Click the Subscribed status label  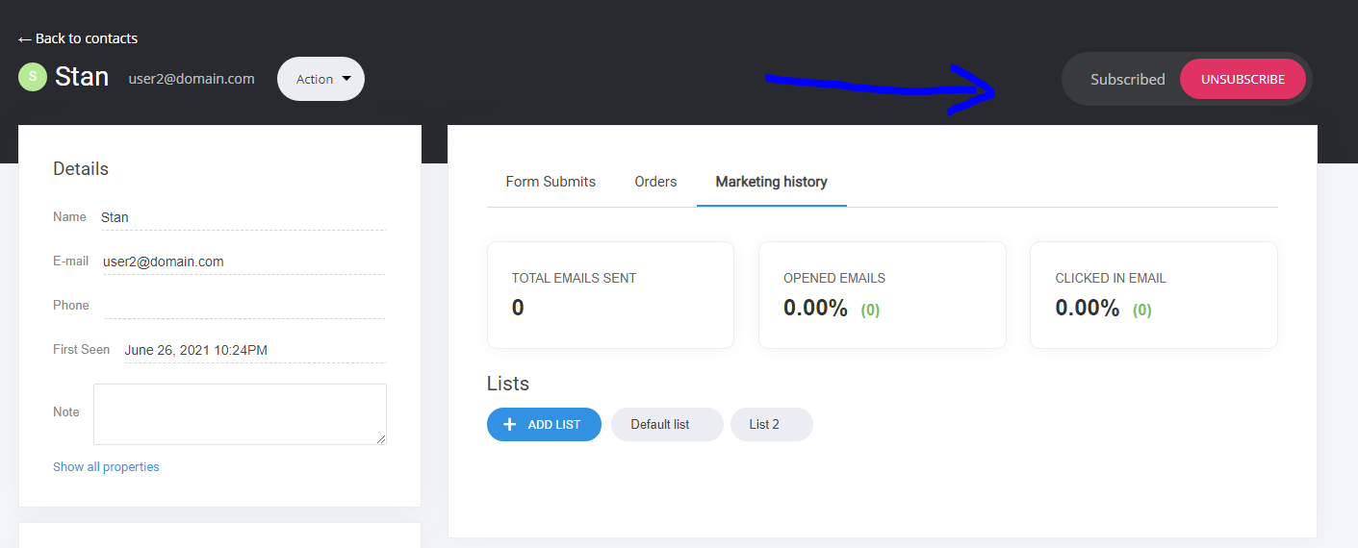coord(1127,80)
